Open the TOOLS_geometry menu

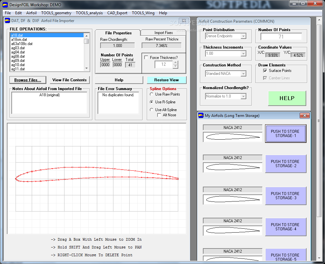(56, 13)
